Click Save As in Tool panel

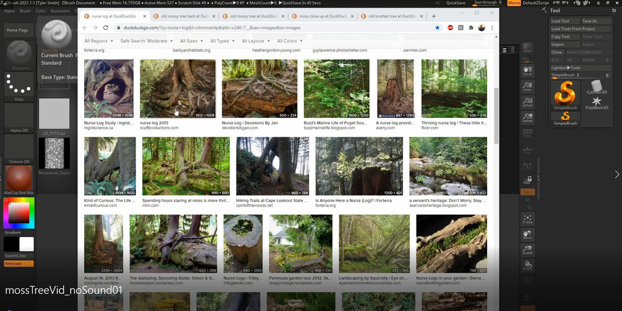(x=596, y=21)
